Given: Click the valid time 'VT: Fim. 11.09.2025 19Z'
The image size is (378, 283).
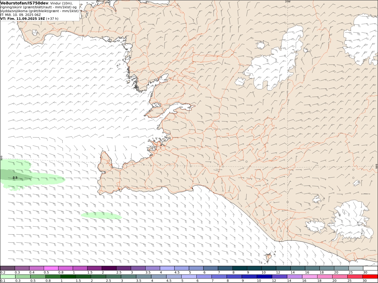Looking at the screenshot, I should [x=23, y=18].
